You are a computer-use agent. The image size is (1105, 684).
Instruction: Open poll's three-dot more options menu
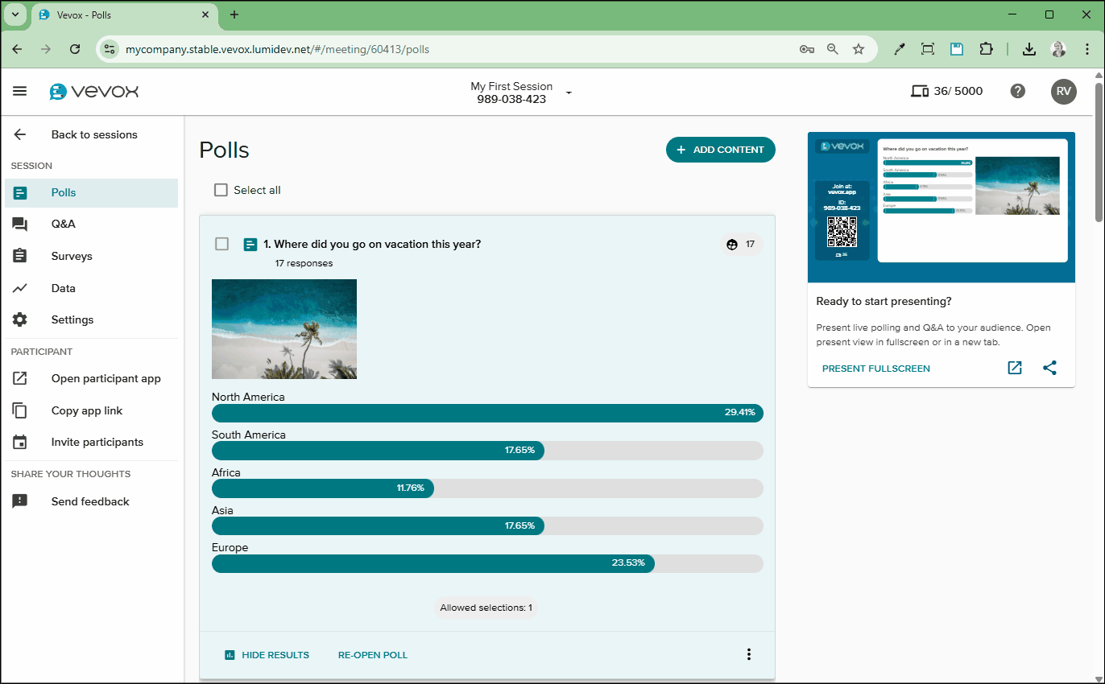(x=748, y=654)
